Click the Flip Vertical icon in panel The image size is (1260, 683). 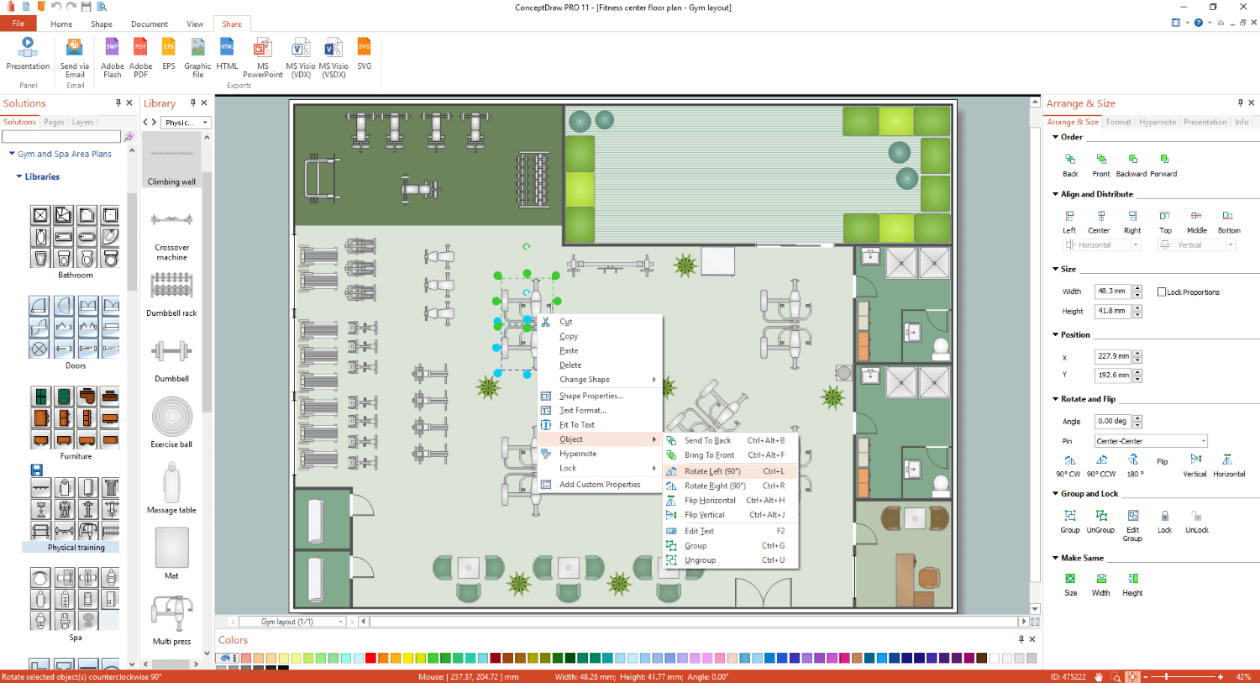point(1195,460)
